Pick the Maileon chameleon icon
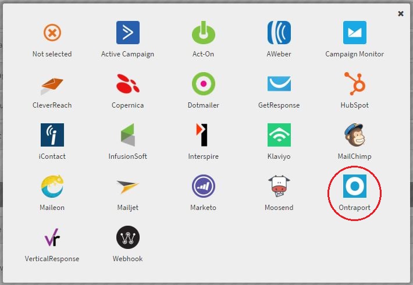The width and height of the screenshot is (413, 285). point(52,186)
